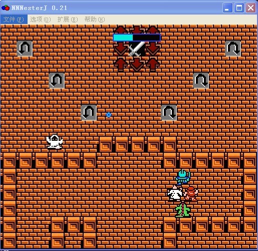
Task: Open the 帮助(H) menu
Action: [x=95, y=20]
